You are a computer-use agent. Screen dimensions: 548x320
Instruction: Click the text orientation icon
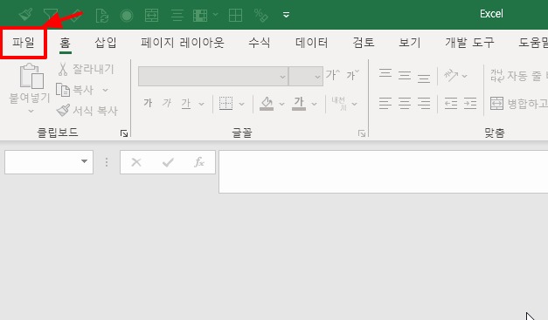[x=451, y=75]
